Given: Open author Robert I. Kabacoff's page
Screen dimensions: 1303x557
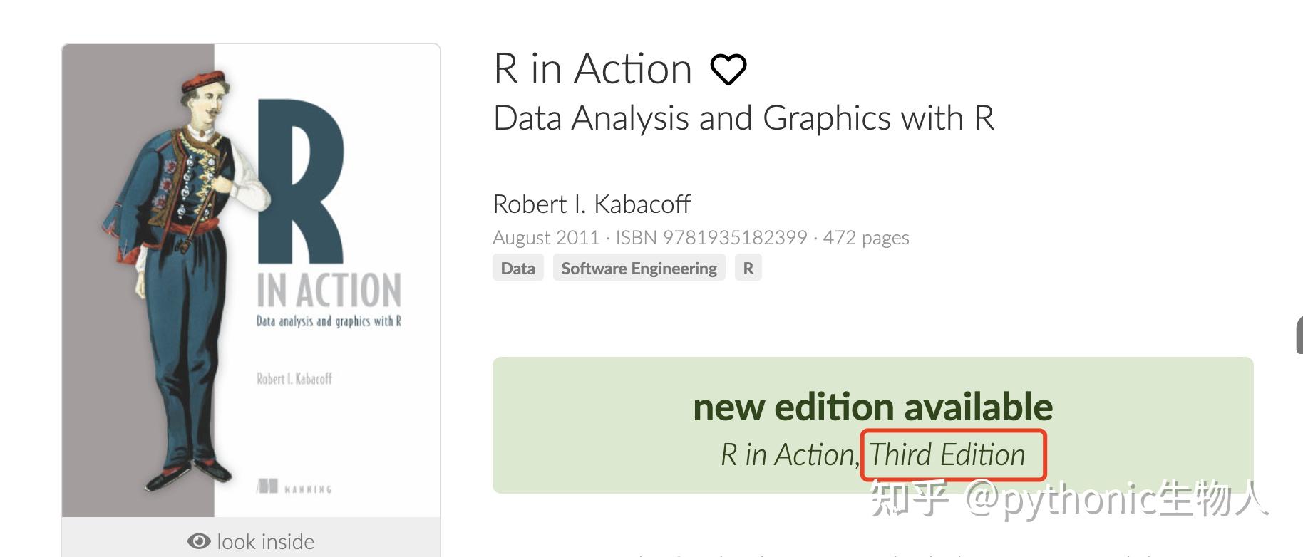Looking at the screenshot, I should (592, 204).
